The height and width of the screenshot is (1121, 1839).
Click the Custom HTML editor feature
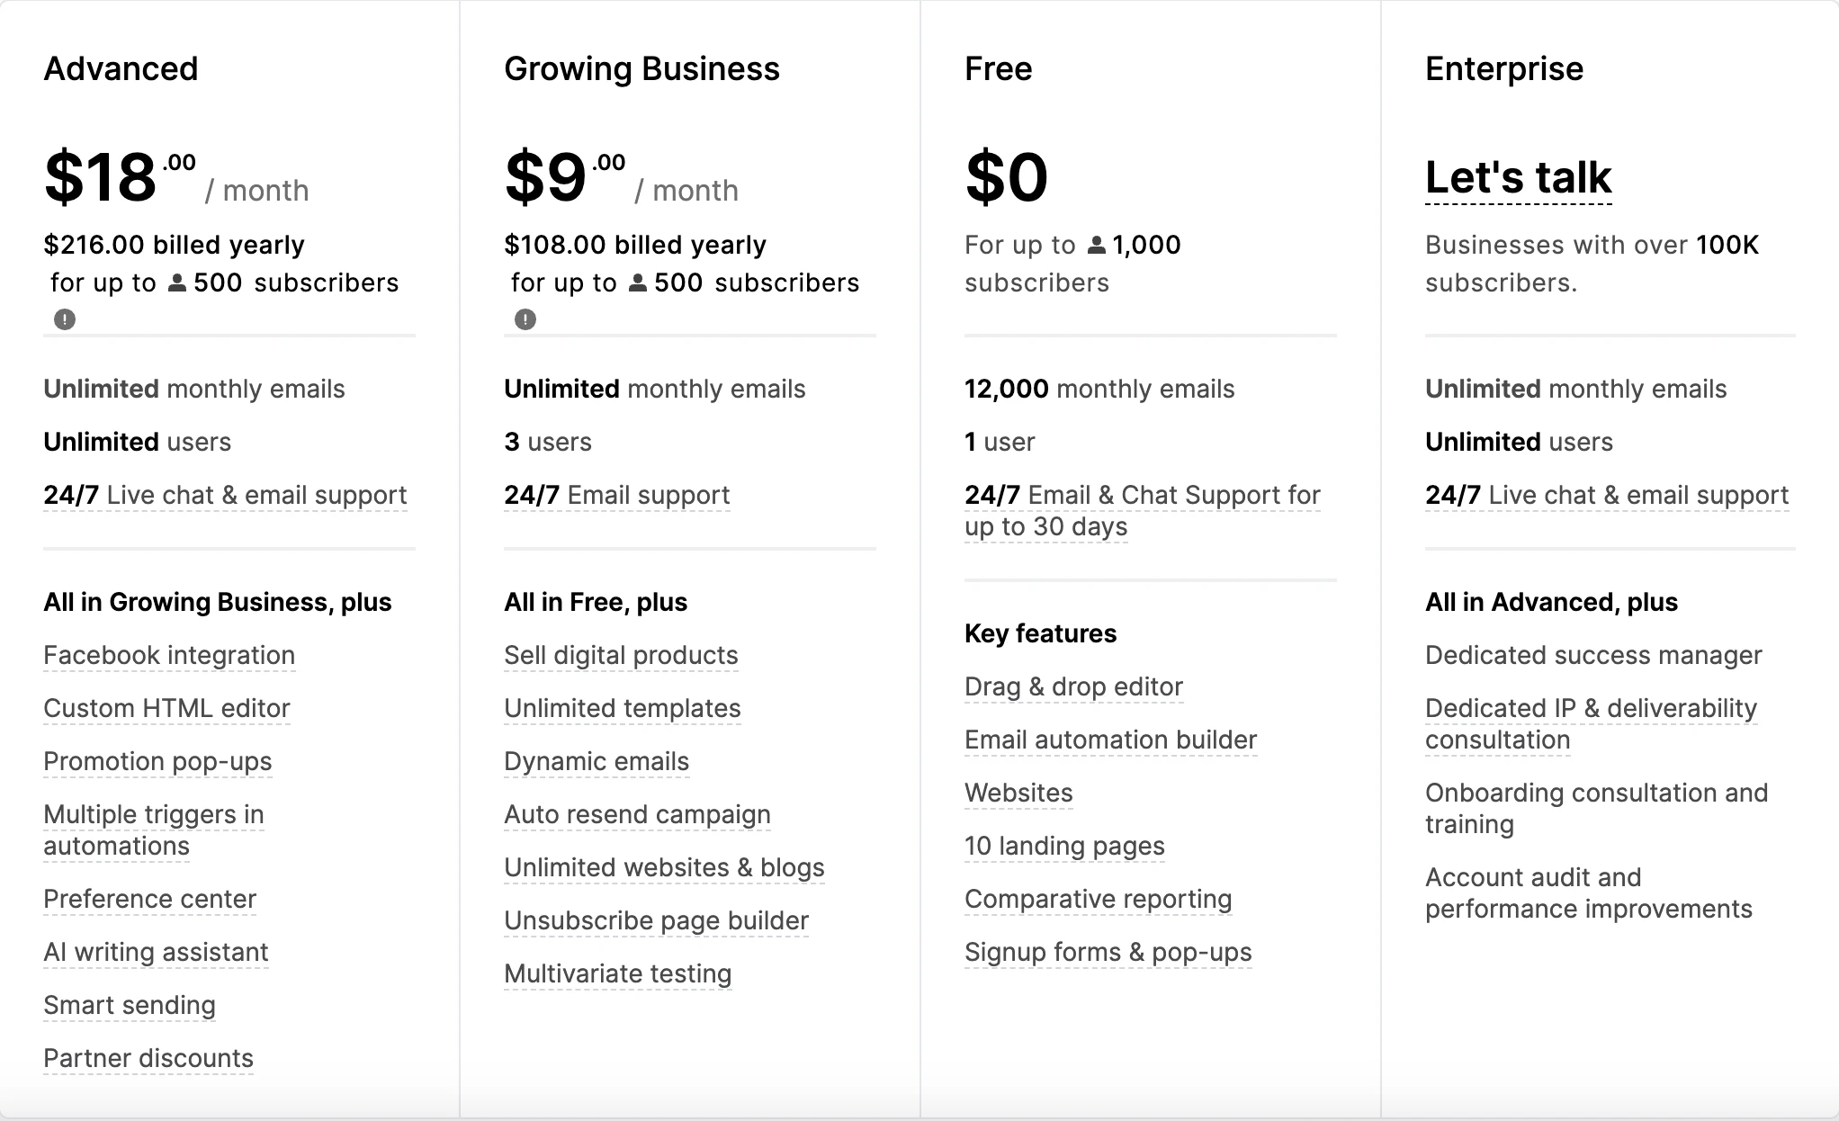[x=166, y=708]
